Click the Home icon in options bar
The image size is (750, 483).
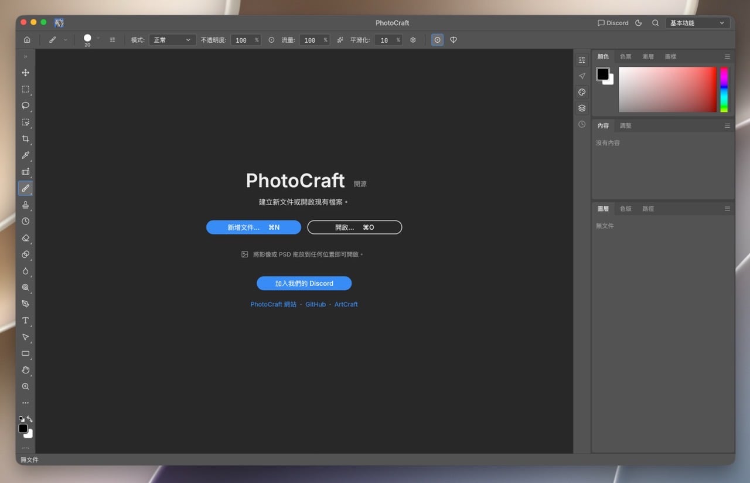click(x=27, y=40)
